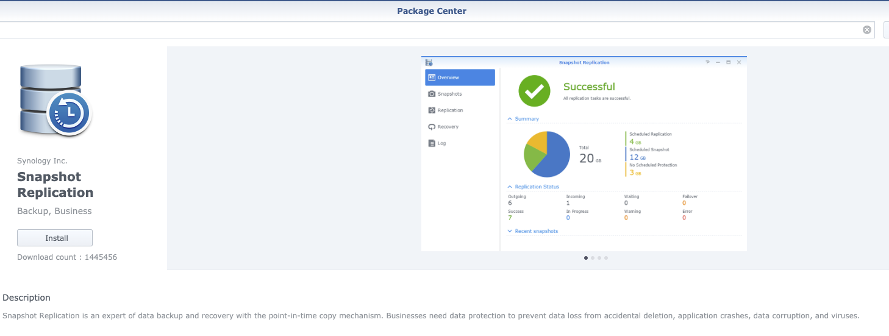Screen dimensions: 889x336
Task: Click the camera icon beside Snapshots
Action: pos(432,94)
